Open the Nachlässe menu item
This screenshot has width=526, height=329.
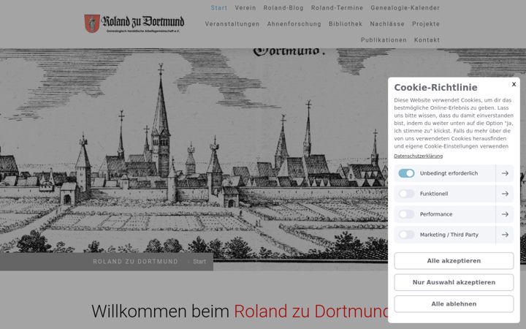(387, 24)
